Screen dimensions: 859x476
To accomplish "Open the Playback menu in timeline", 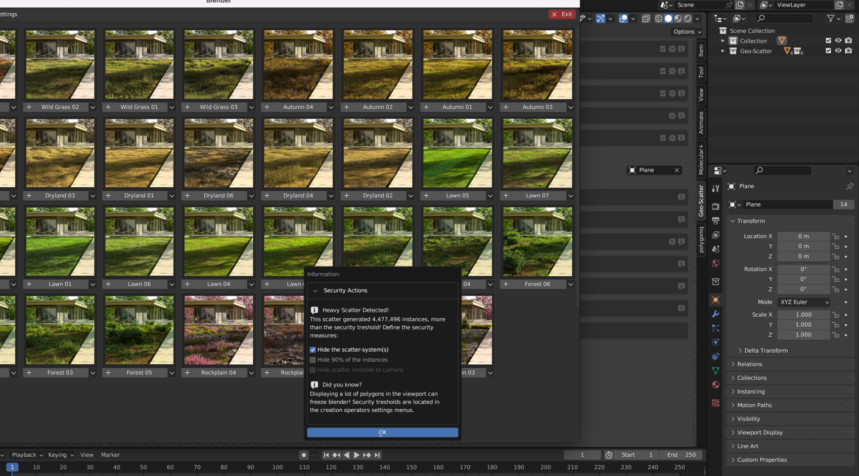I will click(x=27, y=455).
